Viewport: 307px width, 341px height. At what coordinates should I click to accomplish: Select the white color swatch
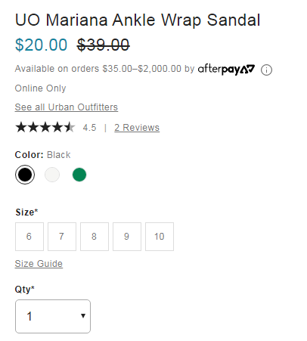52,175
